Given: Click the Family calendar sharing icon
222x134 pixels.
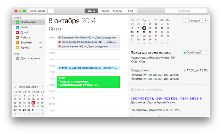Looking at the screenshot, I should [41, 48].
